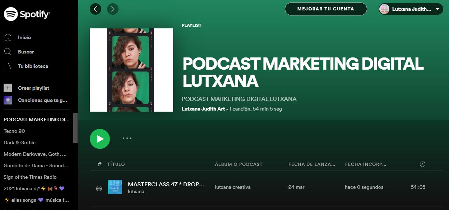Open the Dark & Gothic playlist
Viewport: 449px width, 210px height.
tap(20, 143)
